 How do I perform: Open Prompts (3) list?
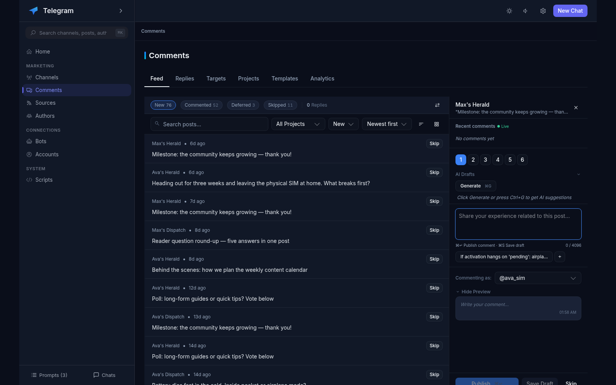49,375
